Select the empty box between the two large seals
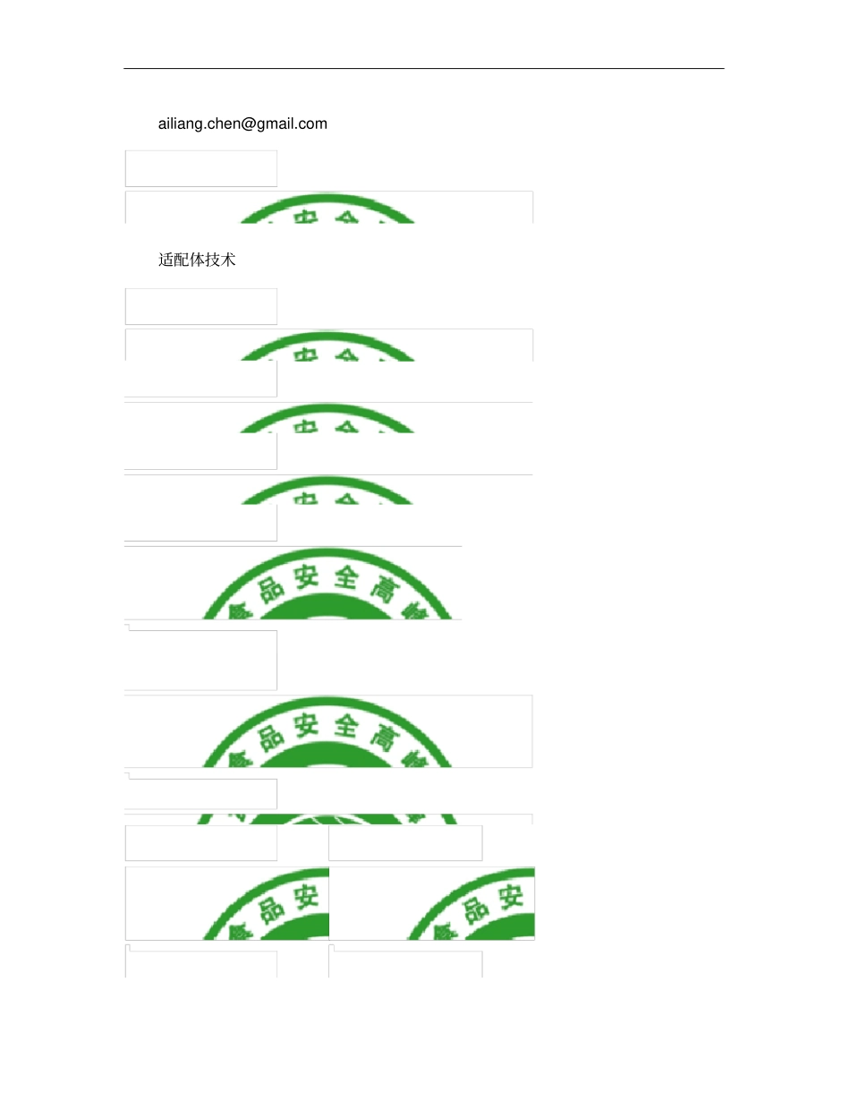 tap(201, 660)
